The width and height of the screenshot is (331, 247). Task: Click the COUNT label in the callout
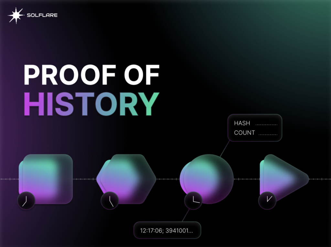[244, 133]
